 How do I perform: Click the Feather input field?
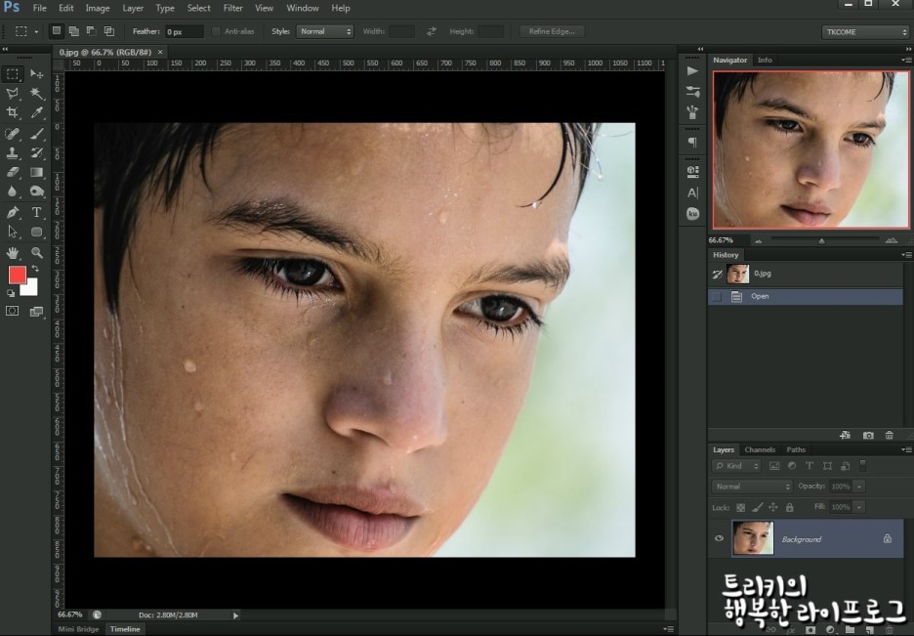pos(184,32)
